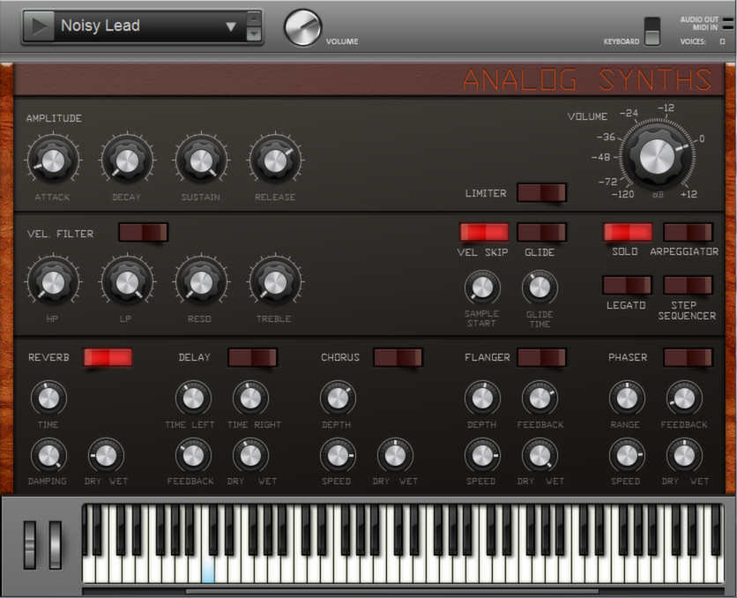Toggle the Vel. Filter switch
Image resolution: width=737 pixels, height=598 pixels.
(x=143, y=232)
